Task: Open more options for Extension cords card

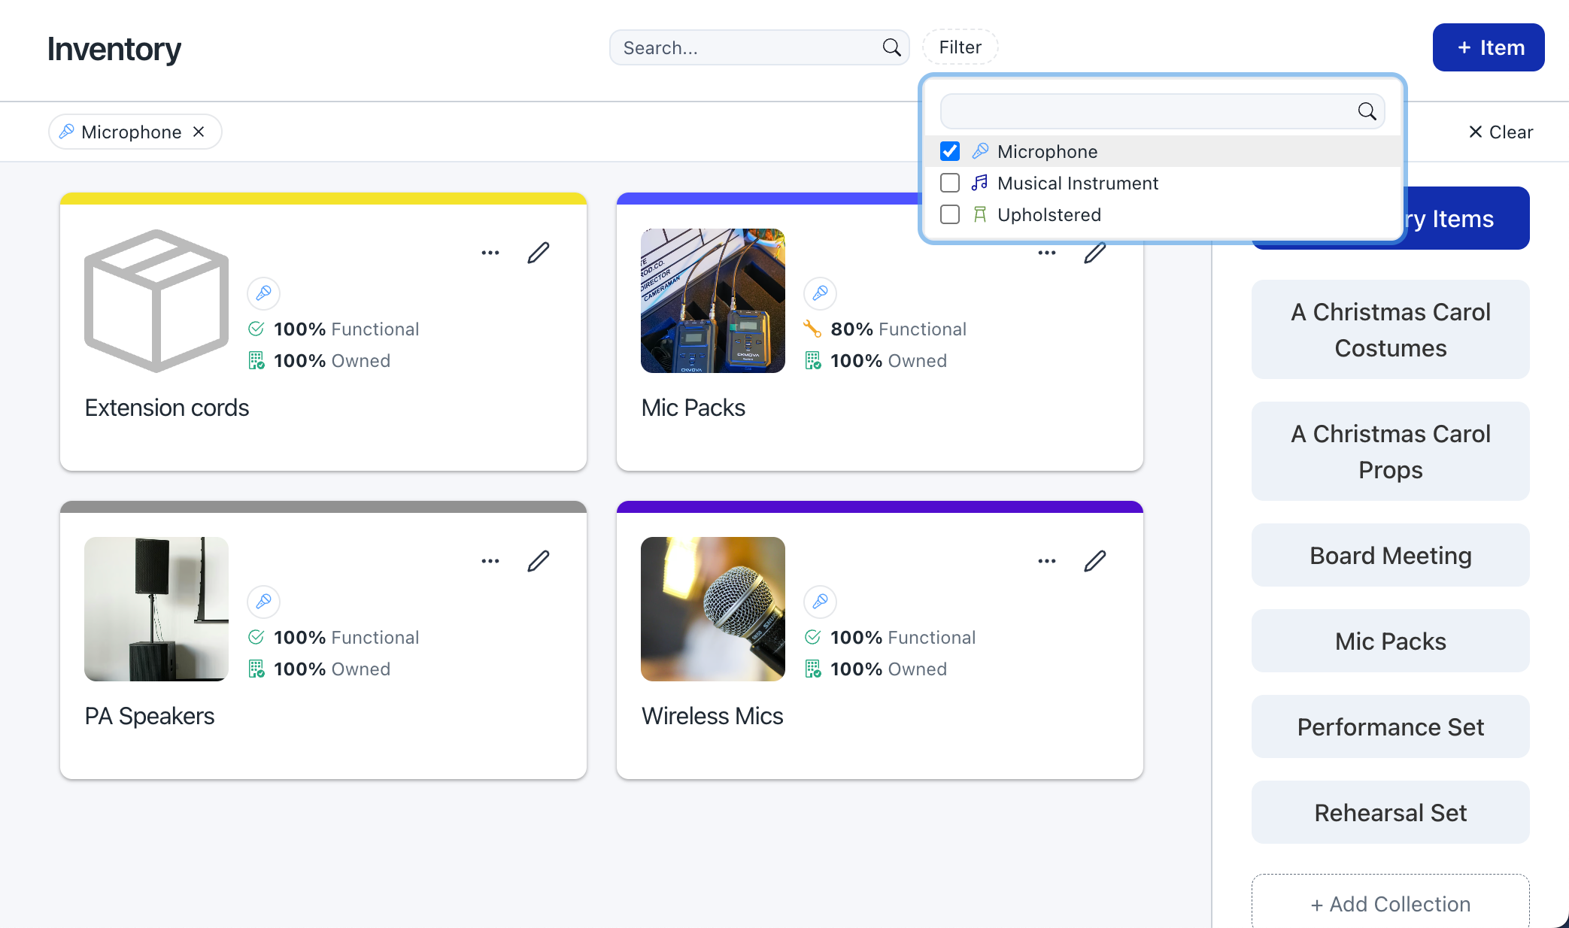Action: [490, 253]
